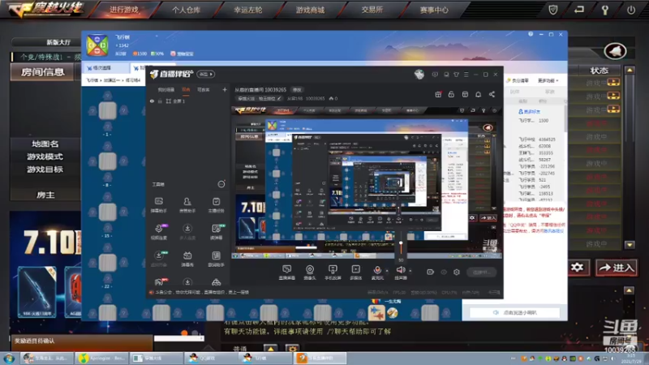Click the key icon in game header
This screenshot has height=365, width=649.
point(604,10)
